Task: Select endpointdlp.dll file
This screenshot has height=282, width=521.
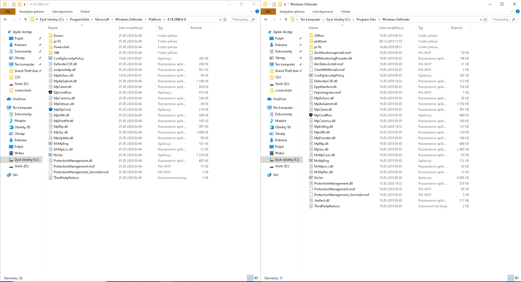Action: [x=65, y=70]
